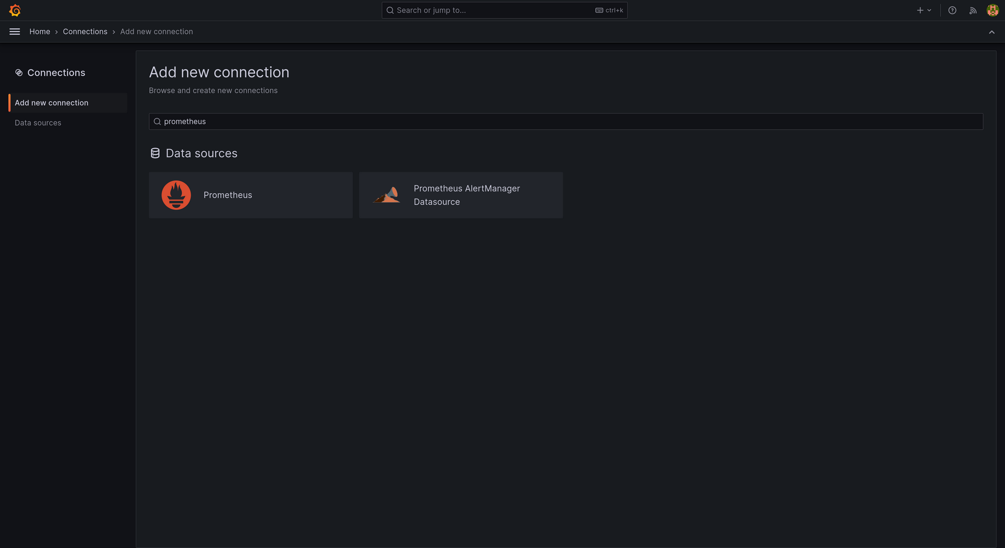This screenshot has height=548, width=1005.
Task: Click the Prometheus flame logo
Action: [176, 195]
